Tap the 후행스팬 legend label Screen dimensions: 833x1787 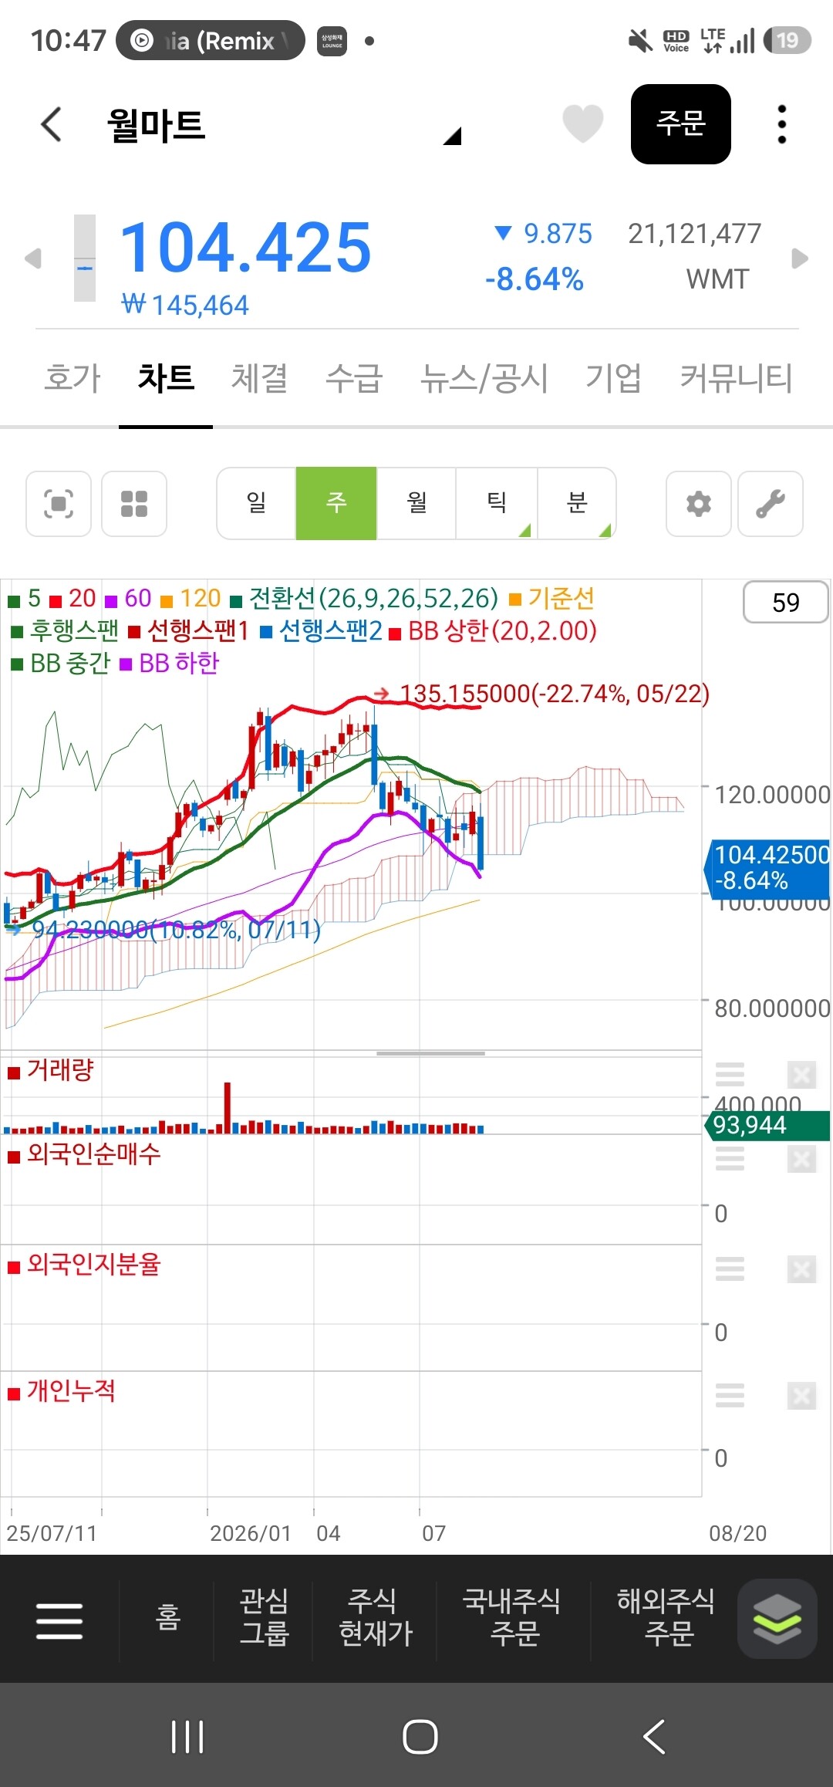click(66, 631)
